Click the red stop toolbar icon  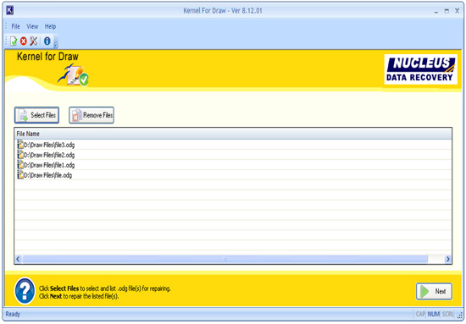coord(24,41)
